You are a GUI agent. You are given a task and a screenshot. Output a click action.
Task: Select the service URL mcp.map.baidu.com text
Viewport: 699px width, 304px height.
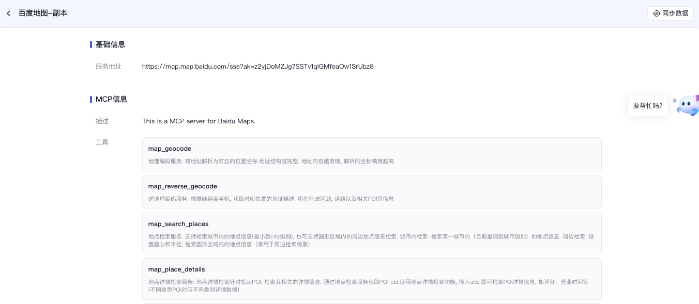257,67
